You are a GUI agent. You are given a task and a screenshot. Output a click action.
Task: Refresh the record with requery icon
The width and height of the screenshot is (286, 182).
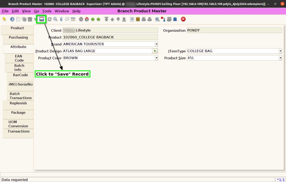pos(49,19)
